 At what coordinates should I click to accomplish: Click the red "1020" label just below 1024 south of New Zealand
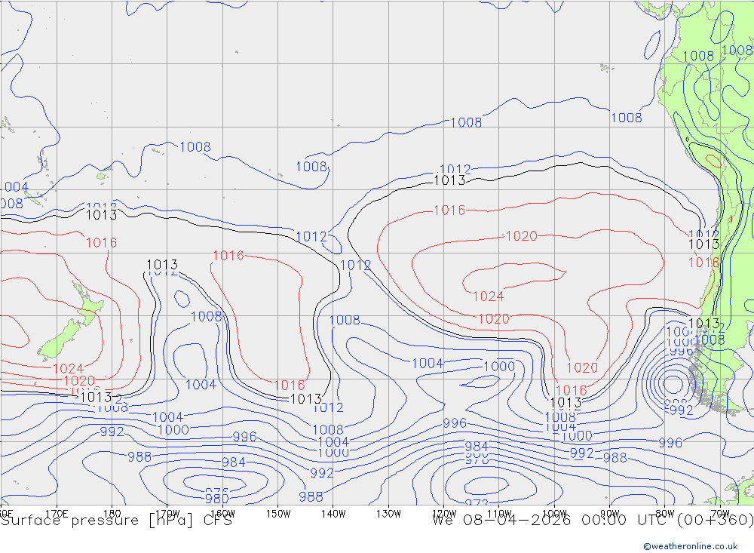(x=79, y=381)
